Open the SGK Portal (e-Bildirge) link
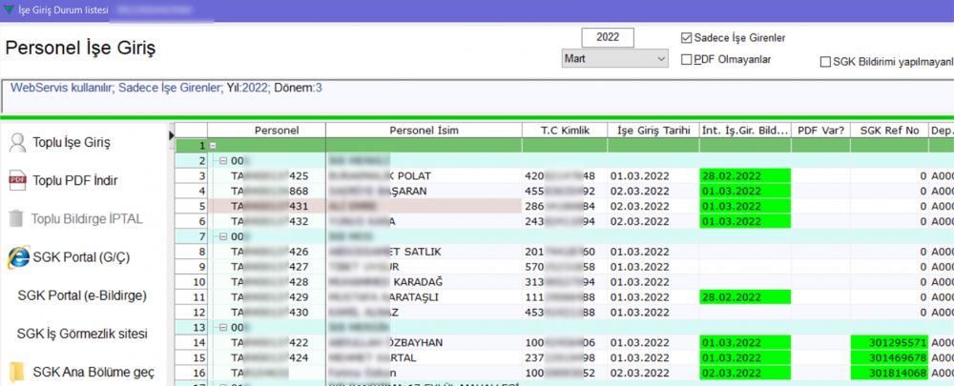954x386 pixels. tap(82, 295)
